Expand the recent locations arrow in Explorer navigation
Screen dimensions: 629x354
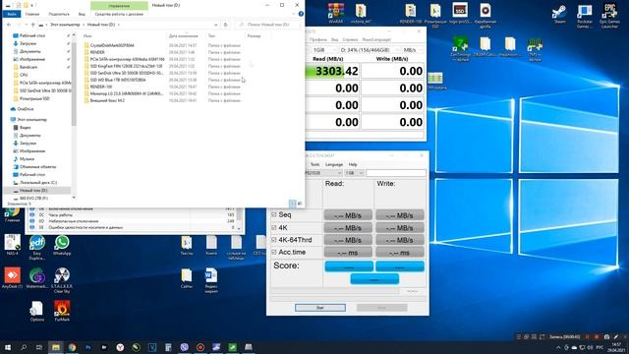27,25
